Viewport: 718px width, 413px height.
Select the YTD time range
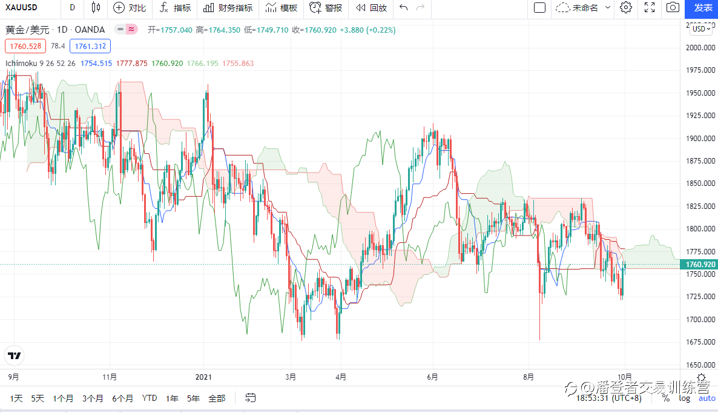150,398
